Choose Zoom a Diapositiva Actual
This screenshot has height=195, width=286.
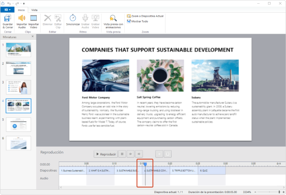pos(145,16)
